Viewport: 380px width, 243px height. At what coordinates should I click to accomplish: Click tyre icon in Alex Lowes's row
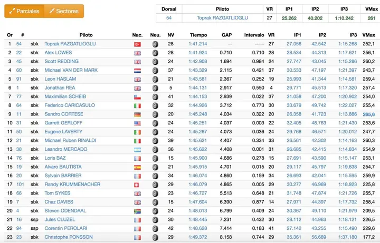(x=155, y=53)
